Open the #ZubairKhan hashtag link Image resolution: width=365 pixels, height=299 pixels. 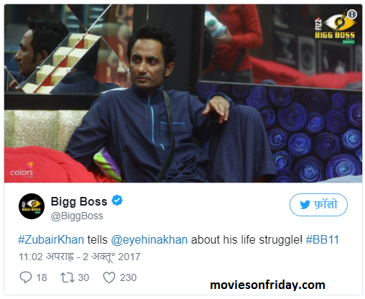[51, 239]
